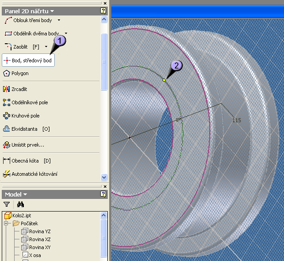Click the Zaoblit fillet tool
Screen dimensions: 284x261
click(x=20, y=46)
